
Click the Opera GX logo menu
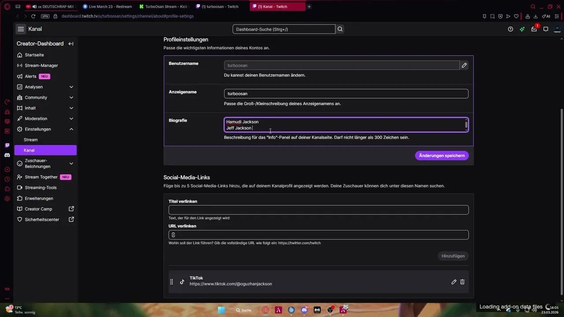(x=7, y=7)
